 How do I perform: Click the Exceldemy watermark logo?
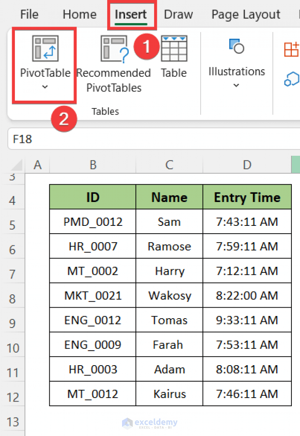(x=150, y=423)
